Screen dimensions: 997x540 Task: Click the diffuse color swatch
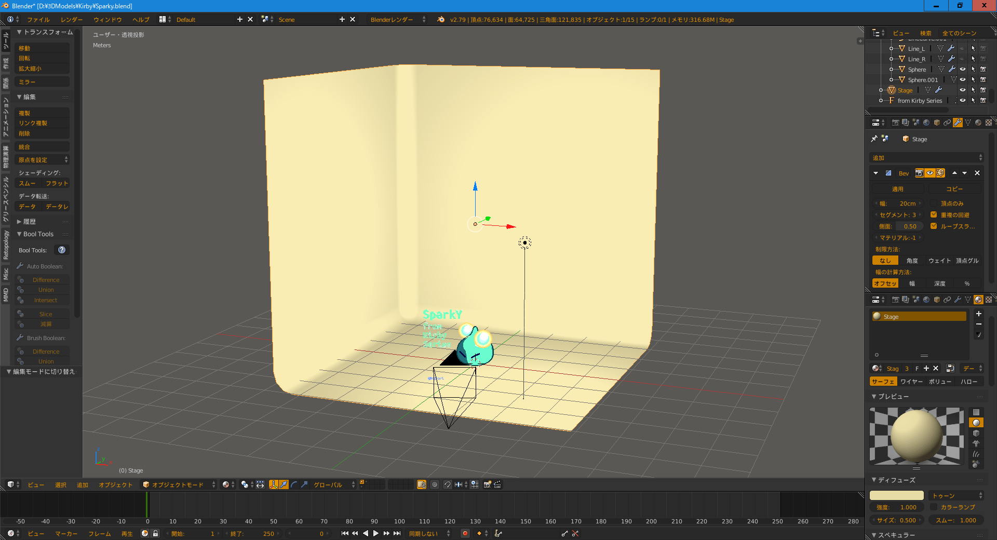tap(897, 495)
